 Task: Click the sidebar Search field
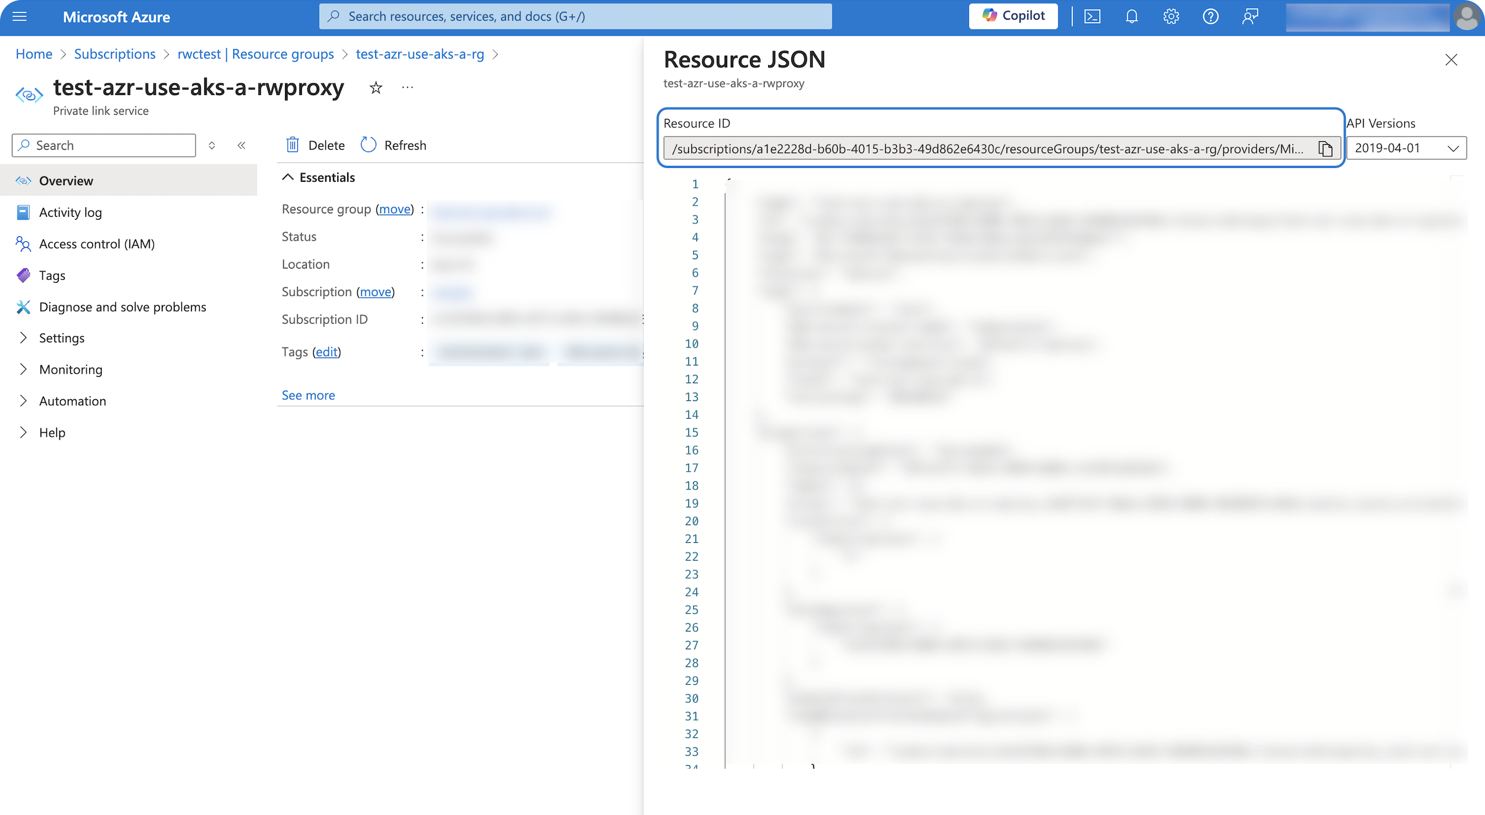click(x=104, y=146)
